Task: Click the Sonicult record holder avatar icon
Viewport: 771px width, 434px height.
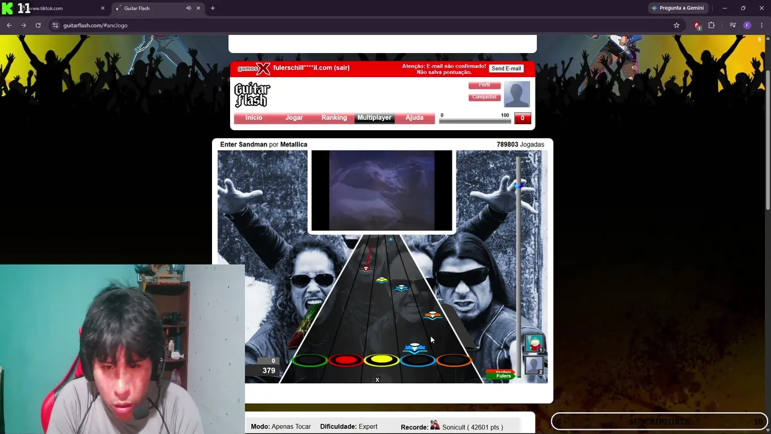Action: pyautogui.click(x=435, y=426)
